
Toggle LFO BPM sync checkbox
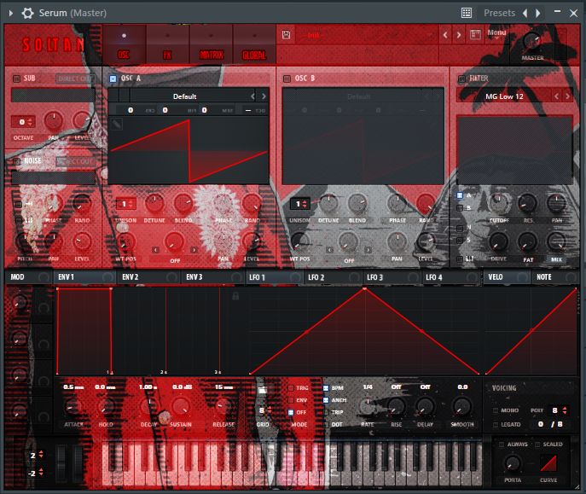tap(326, 388)
